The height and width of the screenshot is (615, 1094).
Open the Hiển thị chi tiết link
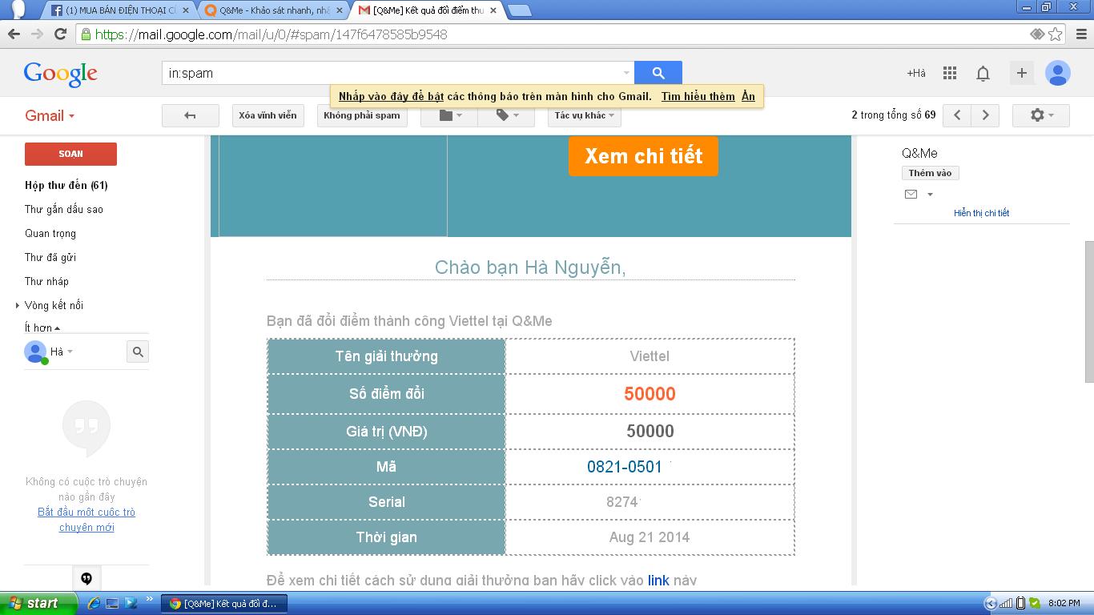(x=981, y=213)
